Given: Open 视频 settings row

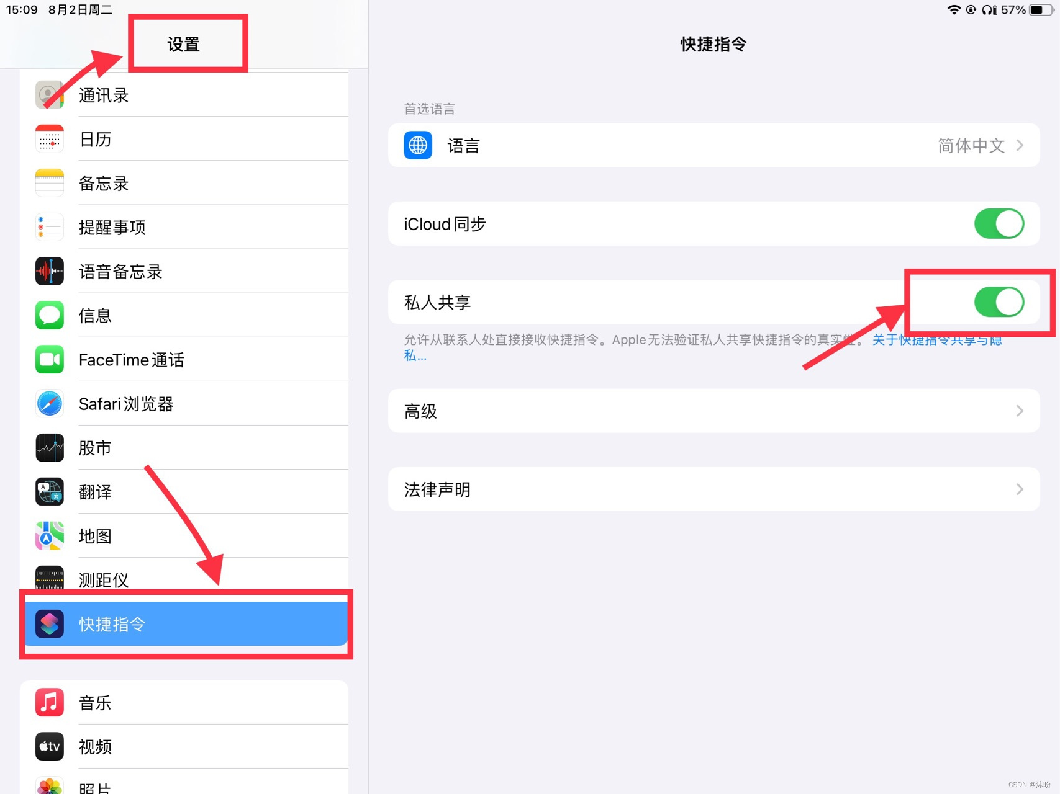Looking at the screenshot, I should coord(184,746).
